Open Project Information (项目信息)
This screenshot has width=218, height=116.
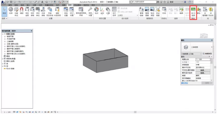click(x=27, y=11)
